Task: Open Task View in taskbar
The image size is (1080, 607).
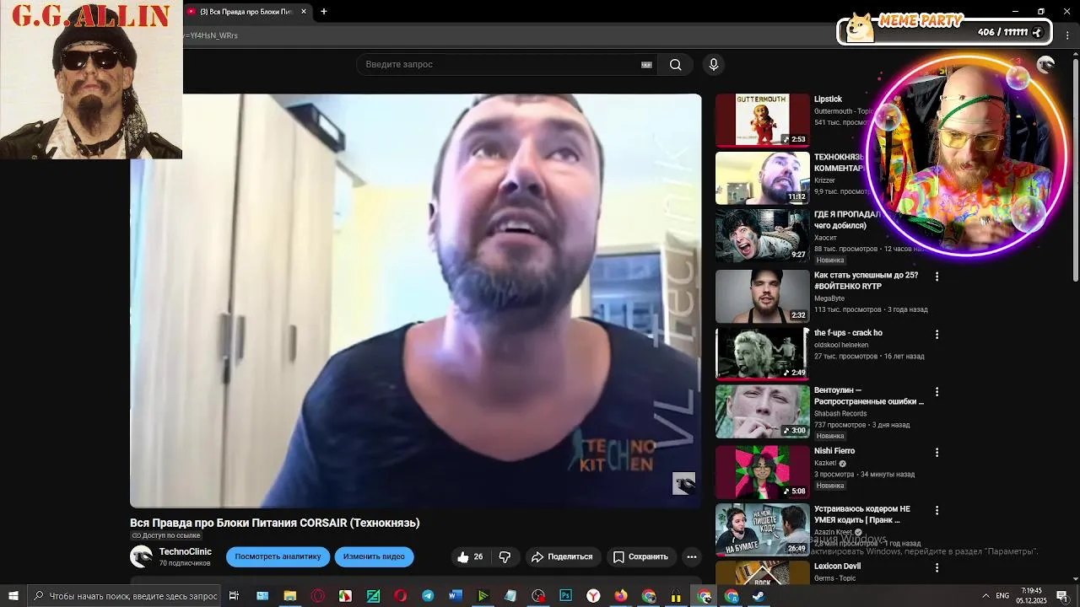Action: (234, 596)
